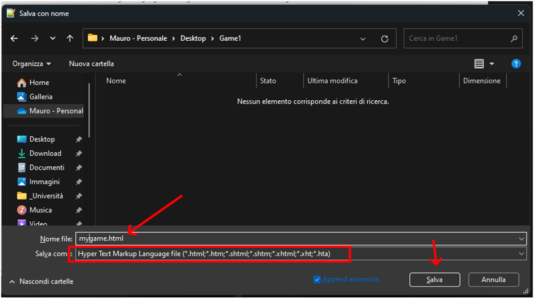Screen dimensions: 534x298
Task: Open Salva come file type combo box
Action: (x=301, y=254)
